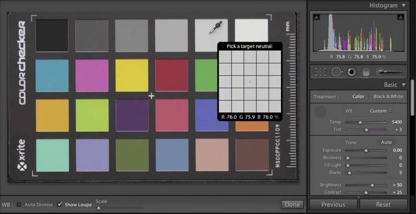Click the Exposure value 0.00
Screen dimensions: 416x214
coord(397,150)
